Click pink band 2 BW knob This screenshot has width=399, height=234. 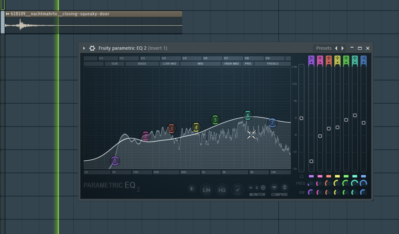(x=319, y=192)
